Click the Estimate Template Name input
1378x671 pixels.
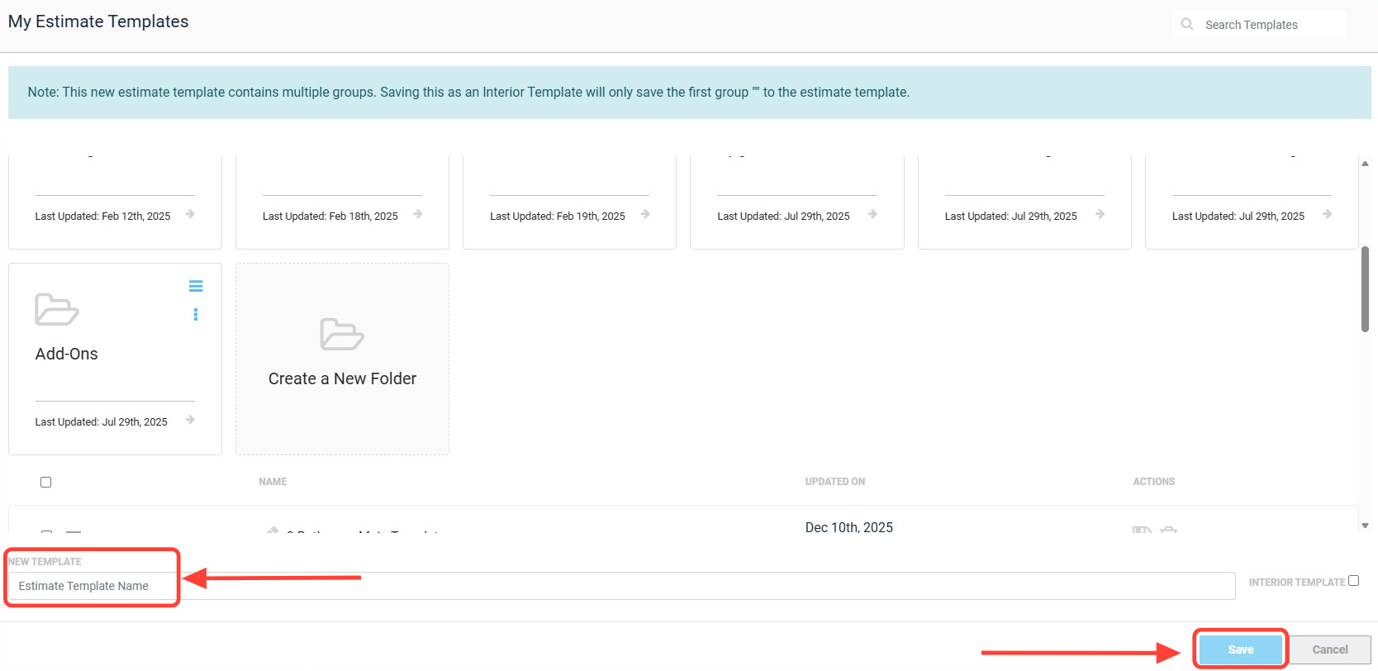click(621, 586)
